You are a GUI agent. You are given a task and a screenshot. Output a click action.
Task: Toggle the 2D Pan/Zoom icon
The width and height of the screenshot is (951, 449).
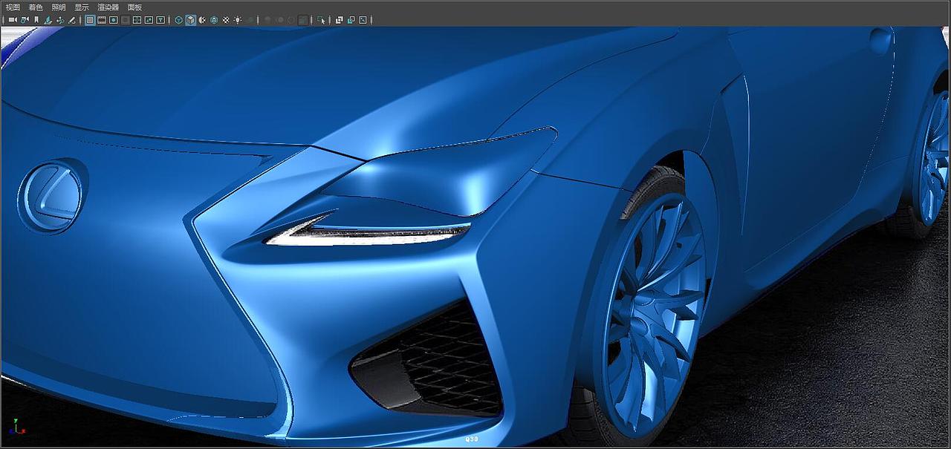[60, 20]
